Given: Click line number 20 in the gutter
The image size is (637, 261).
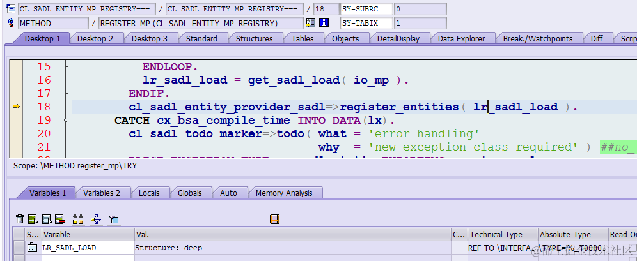Looking at the screenshot, I should [x=44, y=134].
